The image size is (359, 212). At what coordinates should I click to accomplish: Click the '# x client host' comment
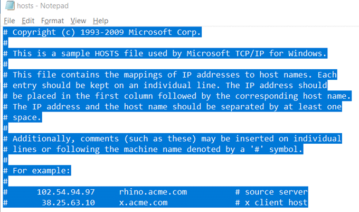(x=271, y=202)
